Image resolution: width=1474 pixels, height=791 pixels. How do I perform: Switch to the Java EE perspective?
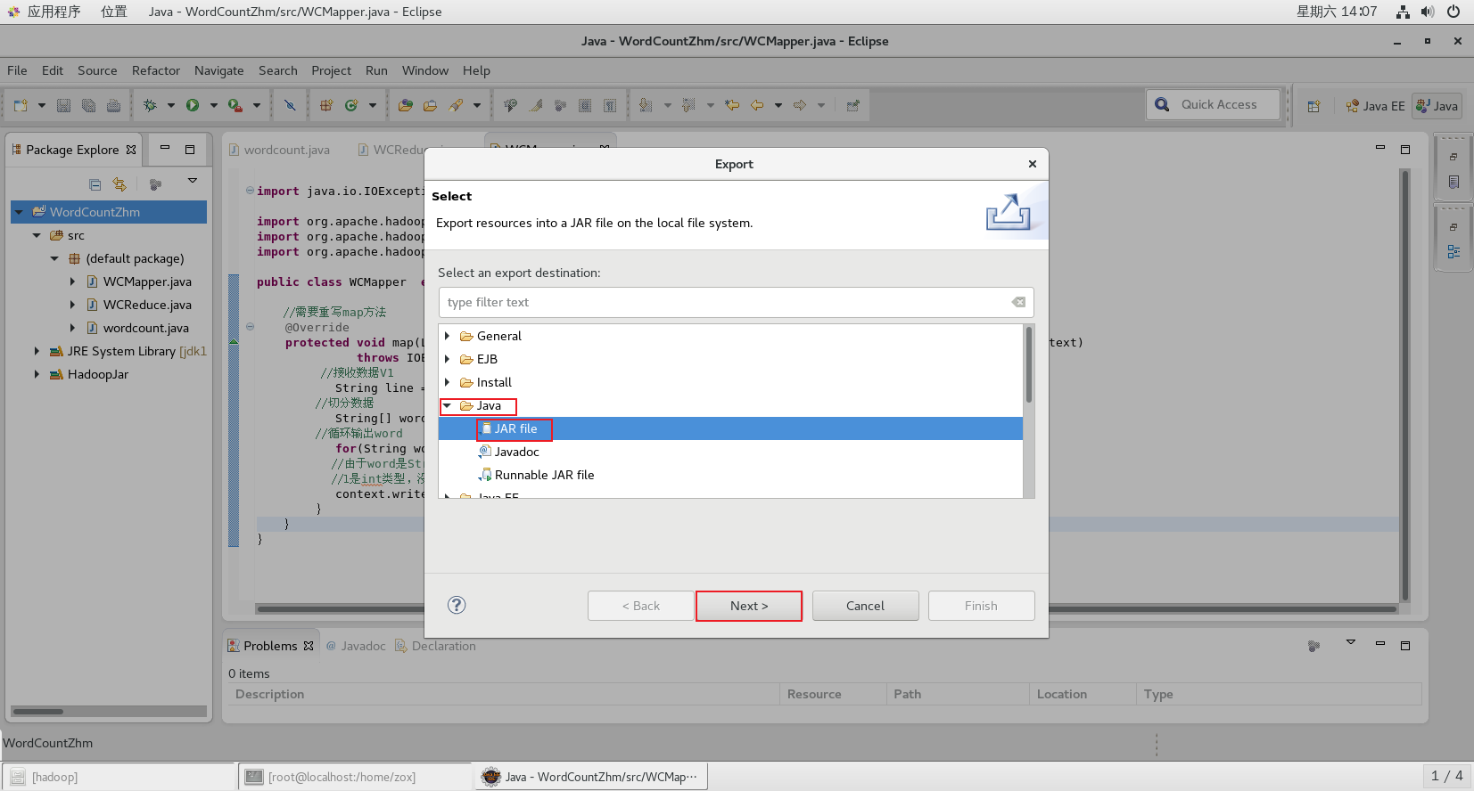tap(1375, 106)
